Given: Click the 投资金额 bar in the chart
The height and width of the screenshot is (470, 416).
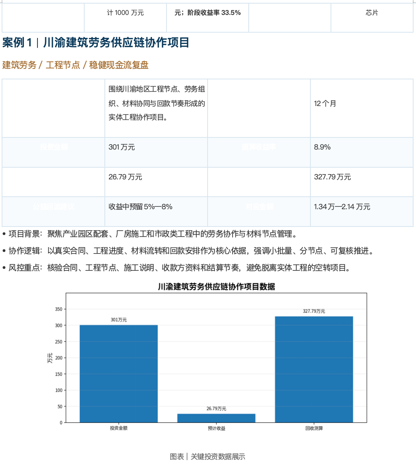Looking at the screenshot, I should (119, 374).
